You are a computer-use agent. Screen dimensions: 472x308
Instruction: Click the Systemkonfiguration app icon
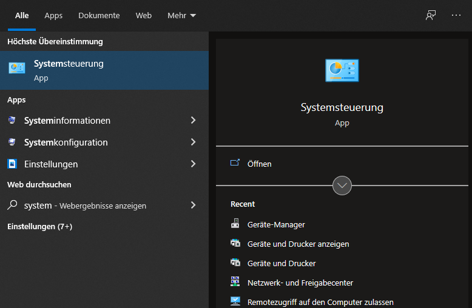12,142
